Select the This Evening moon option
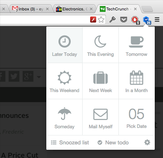 [101, 45]
